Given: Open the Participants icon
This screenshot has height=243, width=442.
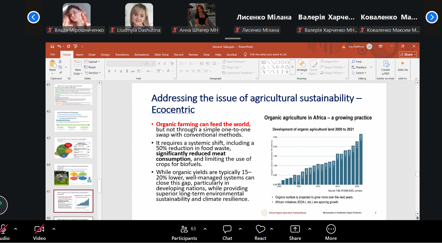Looking at the screenshot, I should (x=184, y=229).
